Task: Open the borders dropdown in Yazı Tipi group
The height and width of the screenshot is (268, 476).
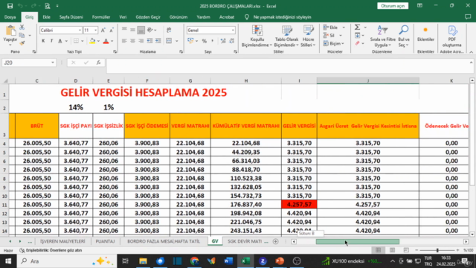Action: 82,41
